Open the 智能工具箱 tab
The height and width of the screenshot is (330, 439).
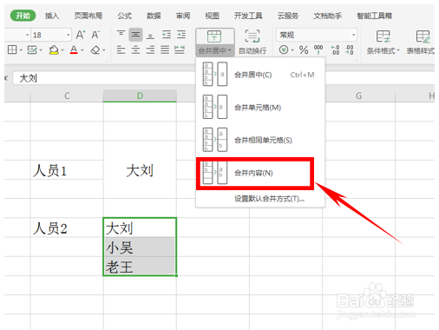tap(374, 16)
